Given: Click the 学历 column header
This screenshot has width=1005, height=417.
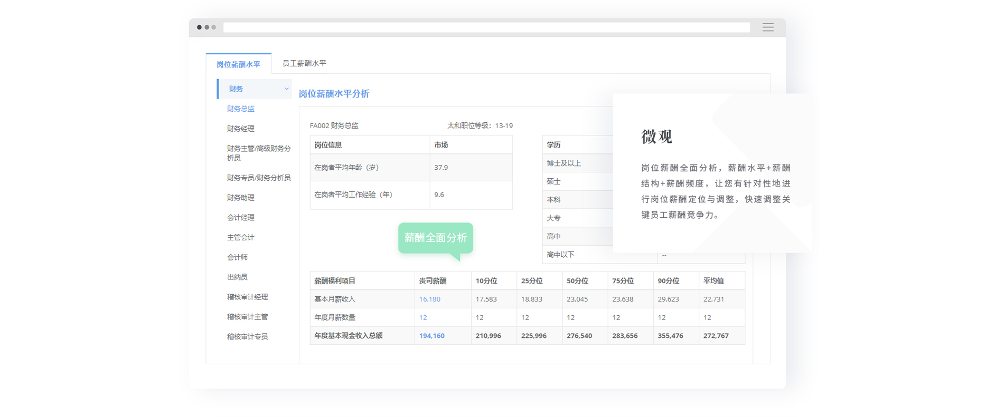Looking at the screenshot, I should tap(553, 145).
